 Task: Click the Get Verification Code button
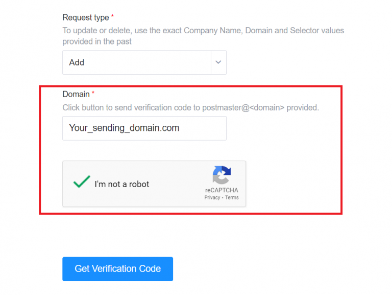pyautogui.click(x=117, y=269)
